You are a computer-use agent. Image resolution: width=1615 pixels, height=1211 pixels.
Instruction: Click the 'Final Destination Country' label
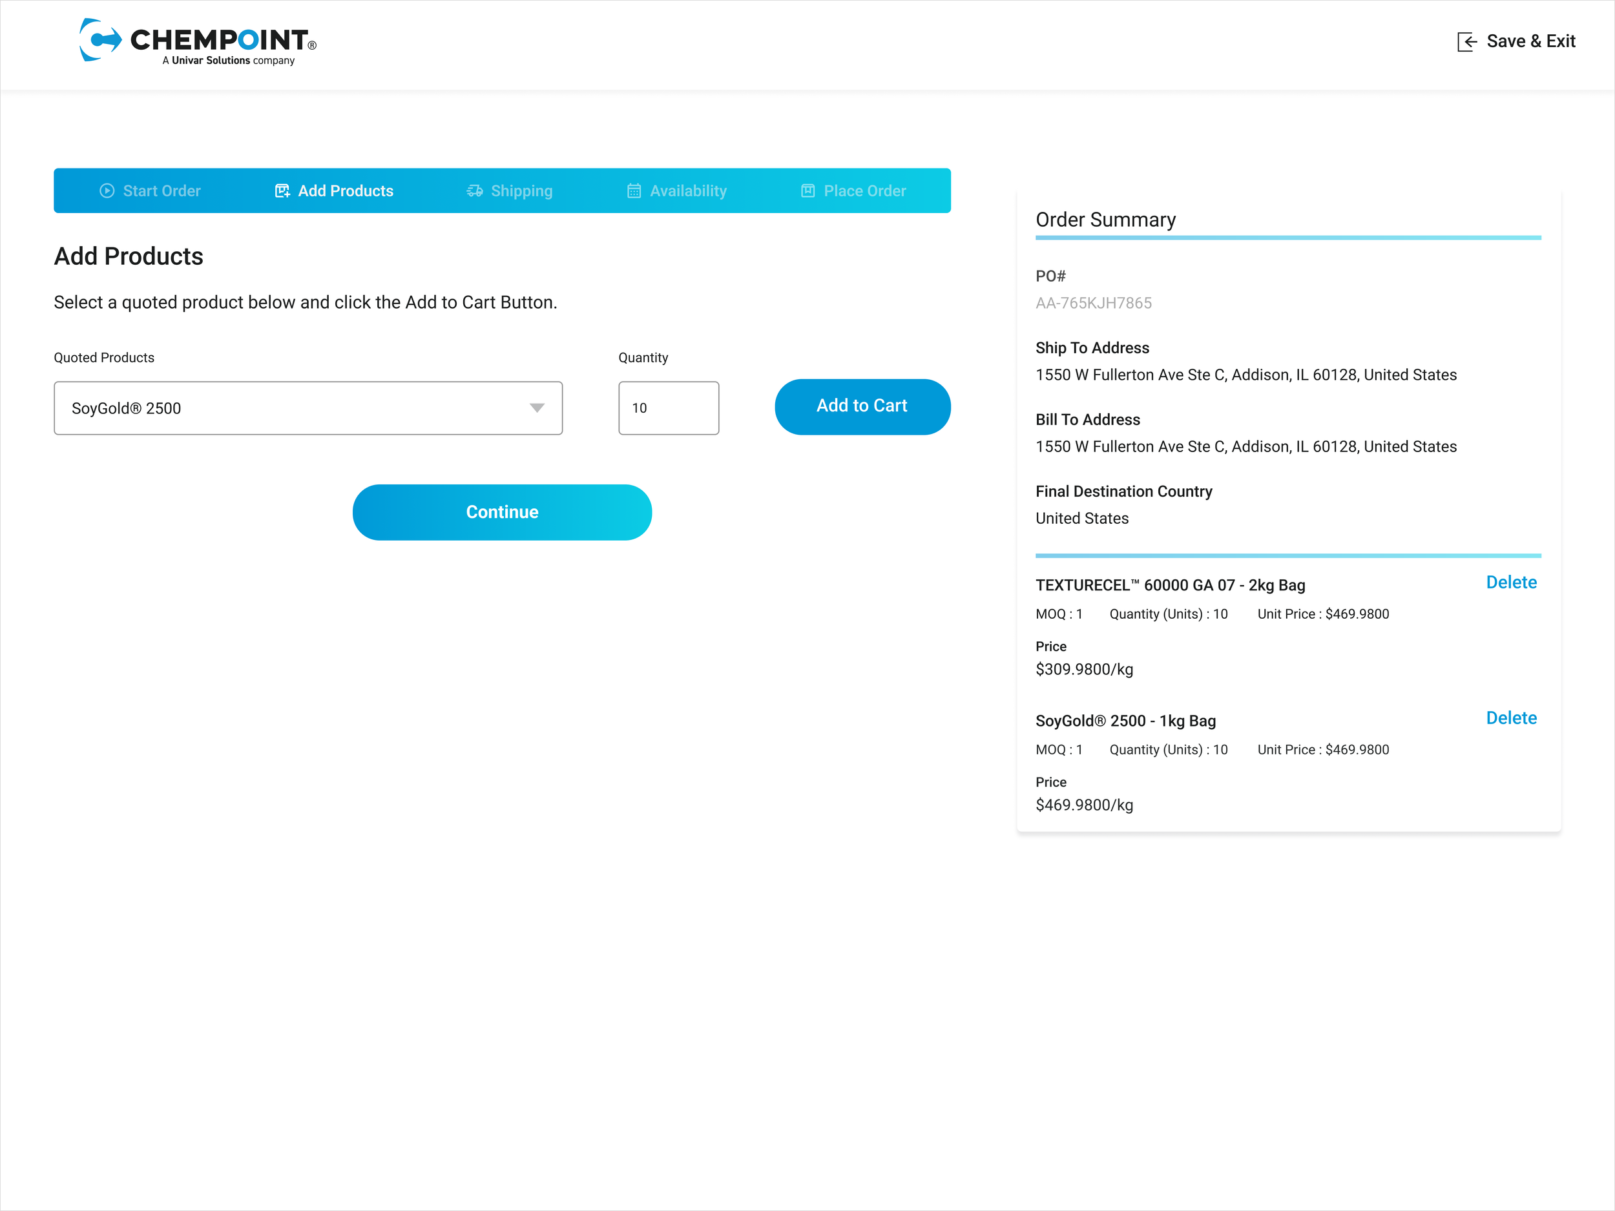point(1123,492)
